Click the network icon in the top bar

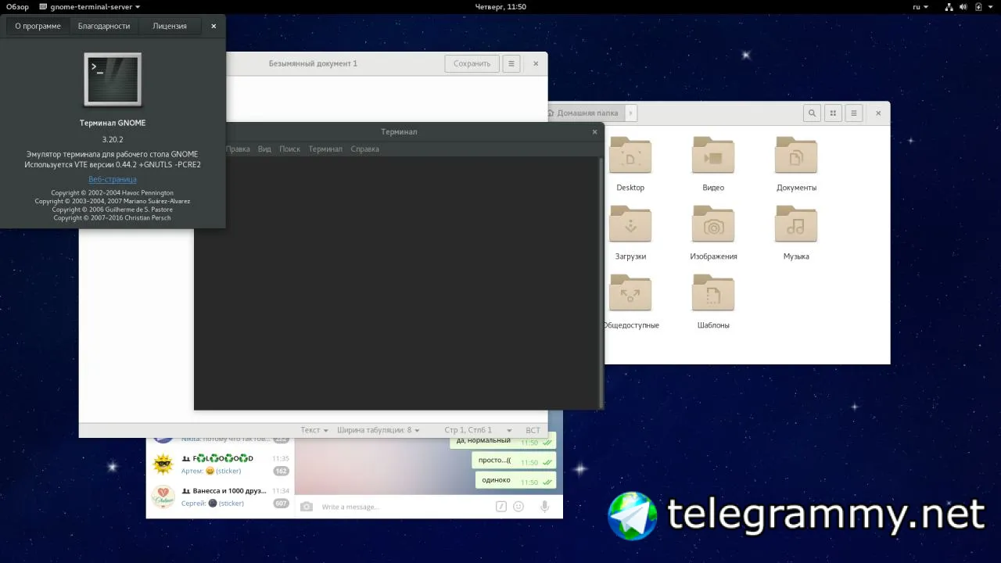click(949, 7)
